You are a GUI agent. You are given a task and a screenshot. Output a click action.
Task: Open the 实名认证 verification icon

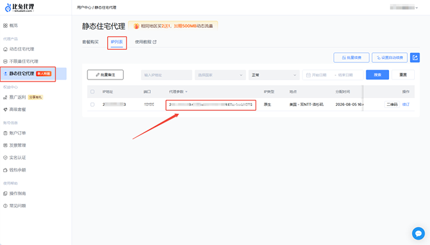coord(5,158)
